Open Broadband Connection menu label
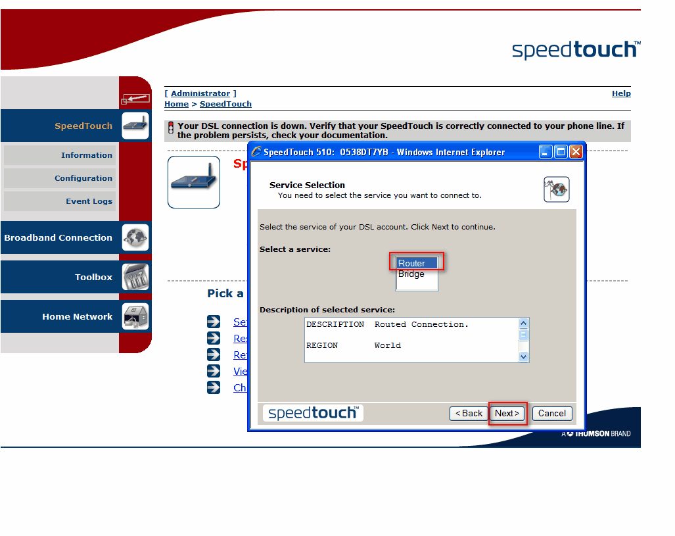This screenshot has width=675, height=536. [58, 237]
